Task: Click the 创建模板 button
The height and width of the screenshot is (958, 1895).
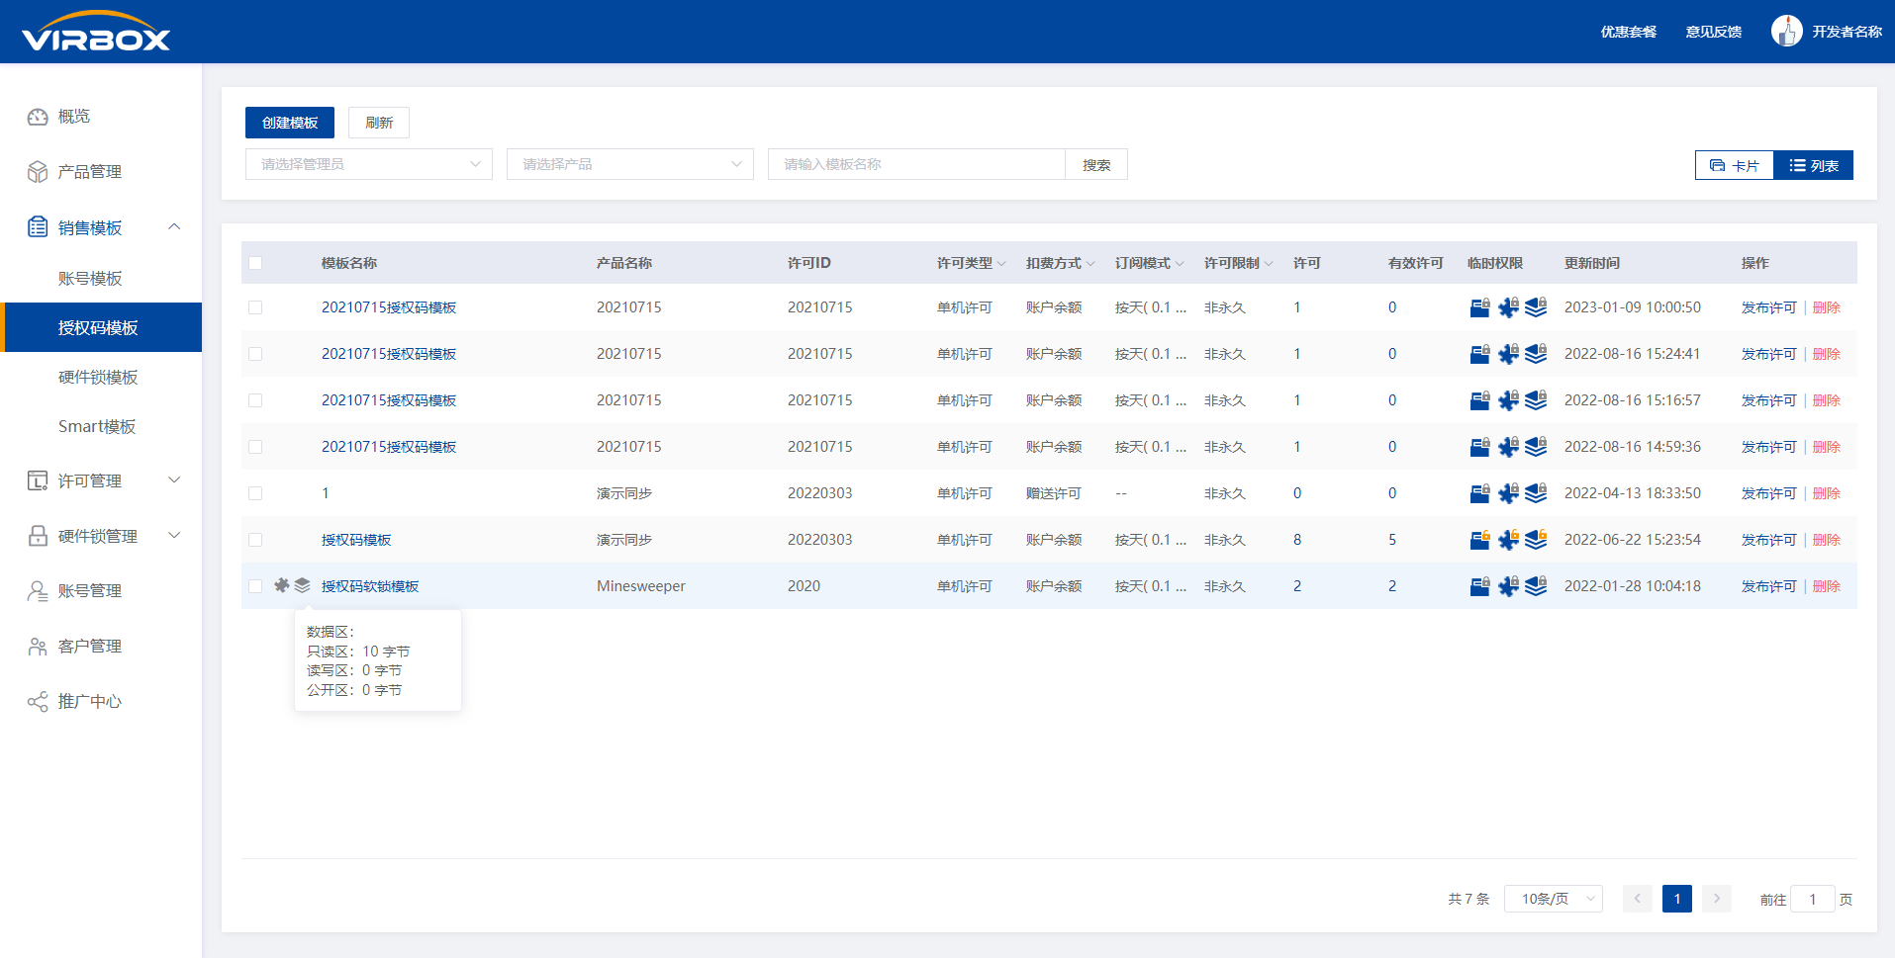Action: tap(290, 123)
